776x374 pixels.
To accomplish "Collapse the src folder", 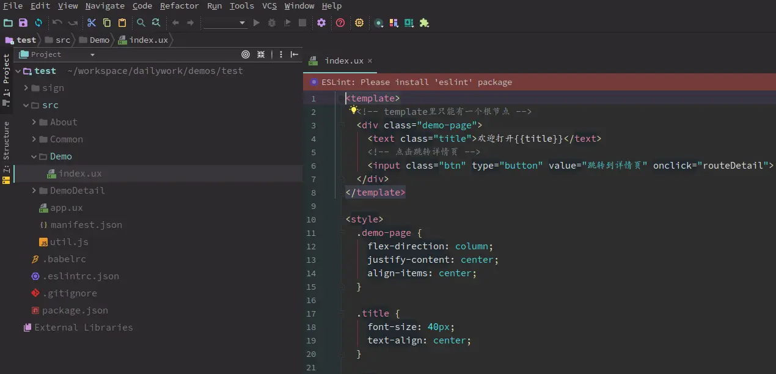I will click(26, 105).
